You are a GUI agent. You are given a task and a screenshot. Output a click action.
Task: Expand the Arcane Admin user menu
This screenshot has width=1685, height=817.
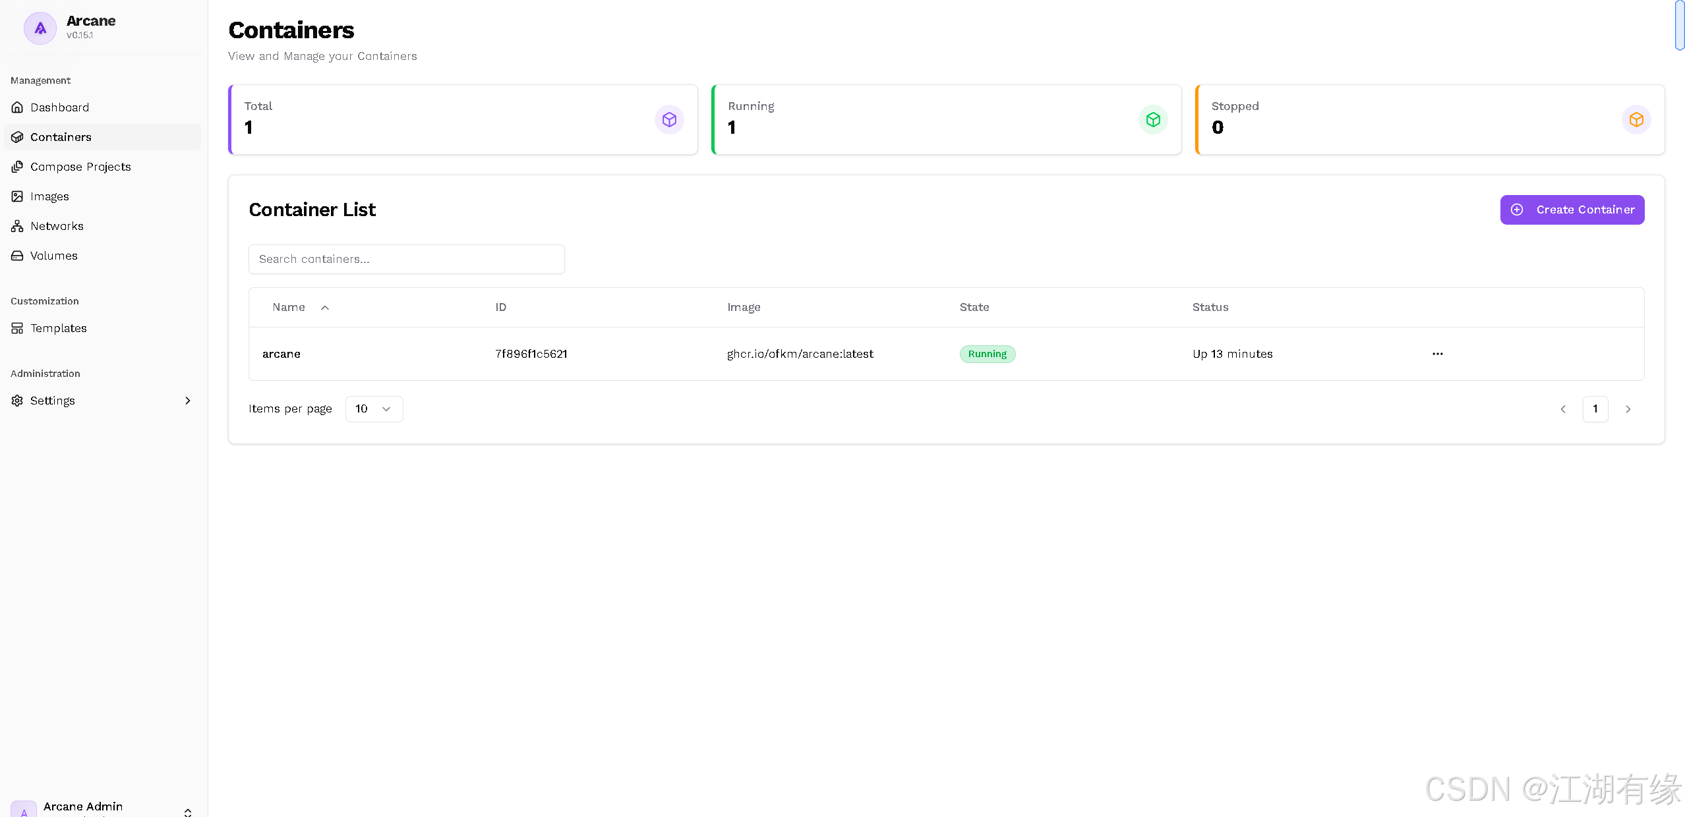tap(188, 812)
